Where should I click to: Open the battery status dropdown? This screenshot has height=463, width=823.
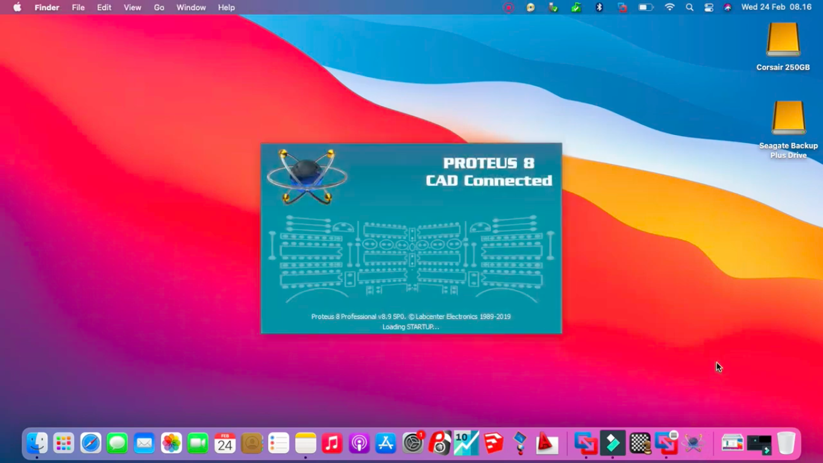[646, 7]
